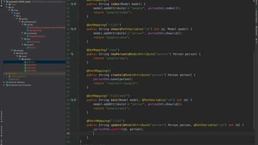This screenshot has width=258, height=145.
Task: Click personDAO.save(person) statement
Action: click(113, 79)
